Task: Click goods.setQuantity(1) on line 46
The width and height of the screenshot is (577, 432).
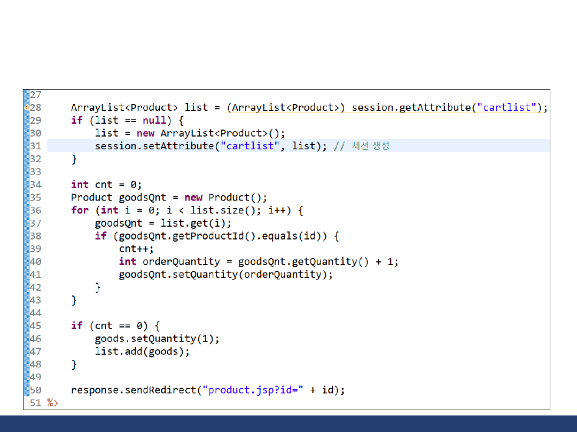Action: pos(157,339)
